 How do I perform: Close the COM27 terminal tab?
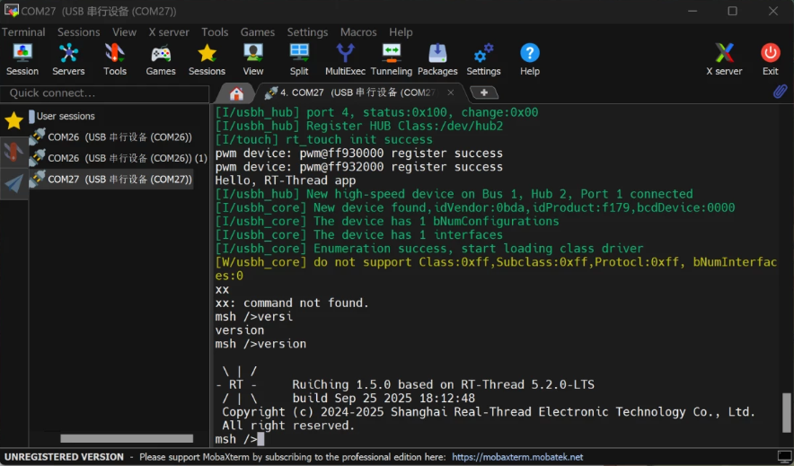pyautogui.click(x=450, y=92)
